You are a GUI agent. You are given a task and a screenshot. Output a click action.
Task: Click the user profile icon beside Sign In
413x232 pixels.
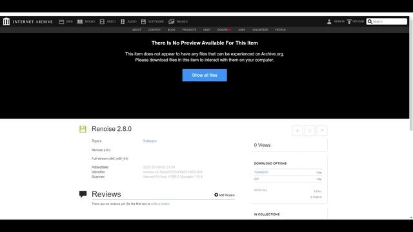(329, 21)
